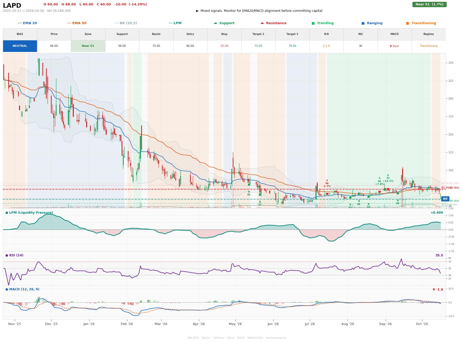Toggle the EMA 50 legend entry

click(77, 23)
